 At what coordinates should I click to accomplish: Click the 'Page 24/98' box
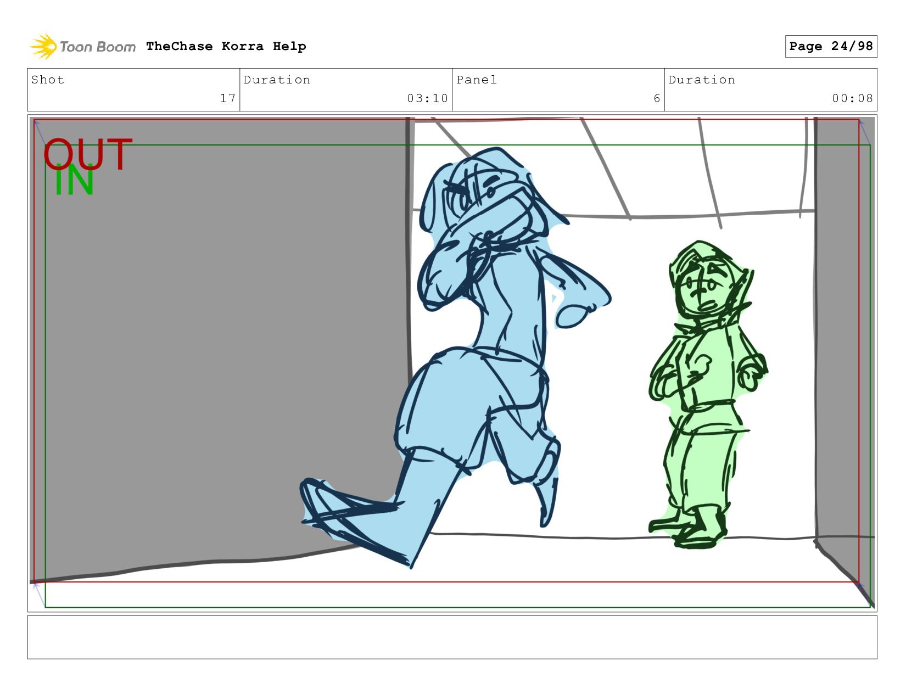[831, 46]
